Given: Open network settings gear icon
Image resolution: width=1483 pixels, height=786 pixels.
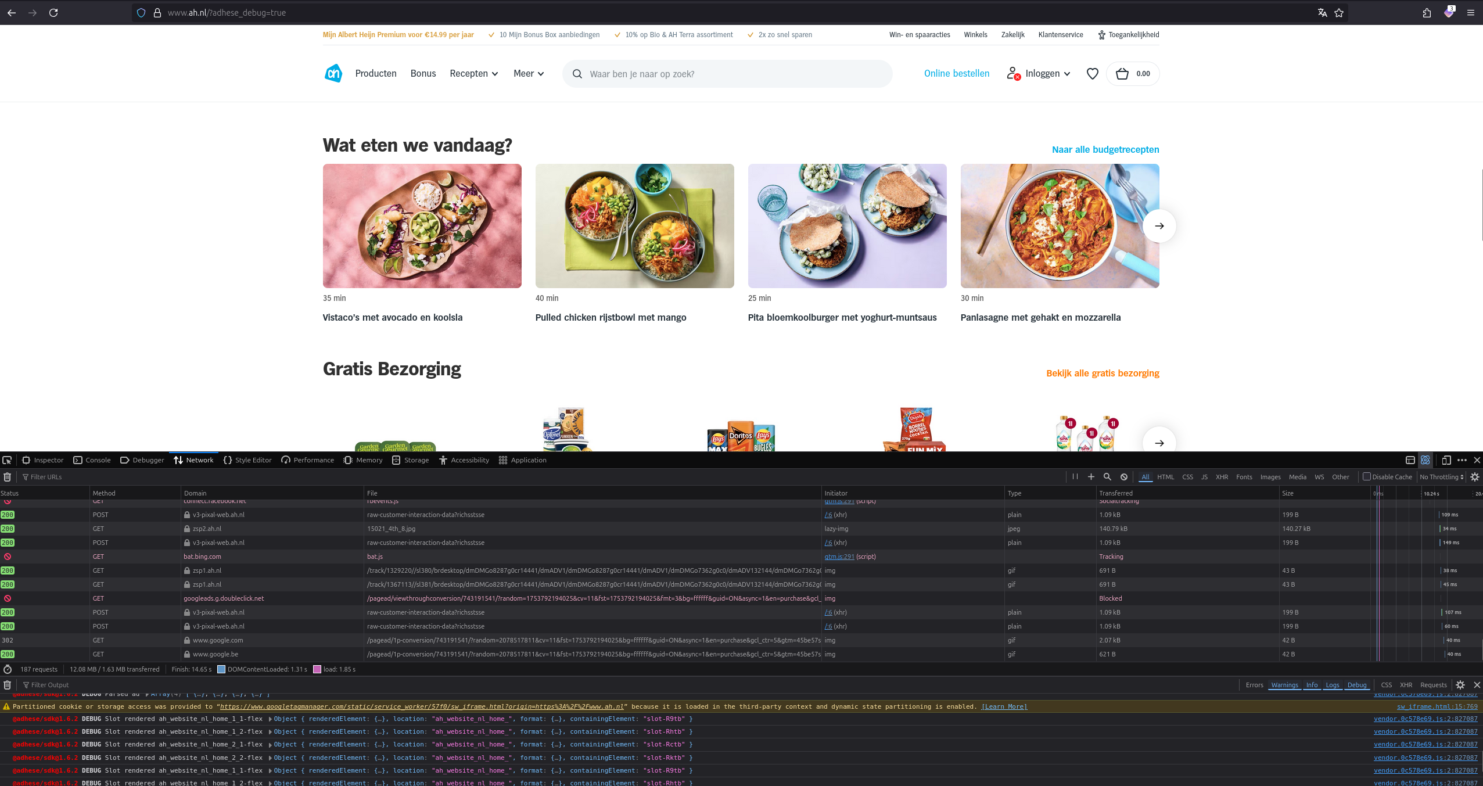Looking at the screenshot, I should coord(1475,477).
